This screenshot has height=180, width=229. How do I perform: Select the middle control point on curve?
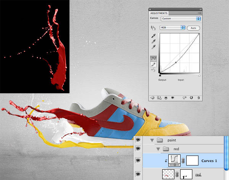pyautogui.click(x=176, y=62)
